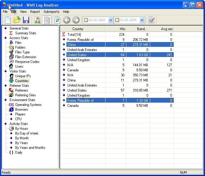Select the United States row with 64 hits
The height and width of the screenshot is (176, 205).
click(117, 55)
